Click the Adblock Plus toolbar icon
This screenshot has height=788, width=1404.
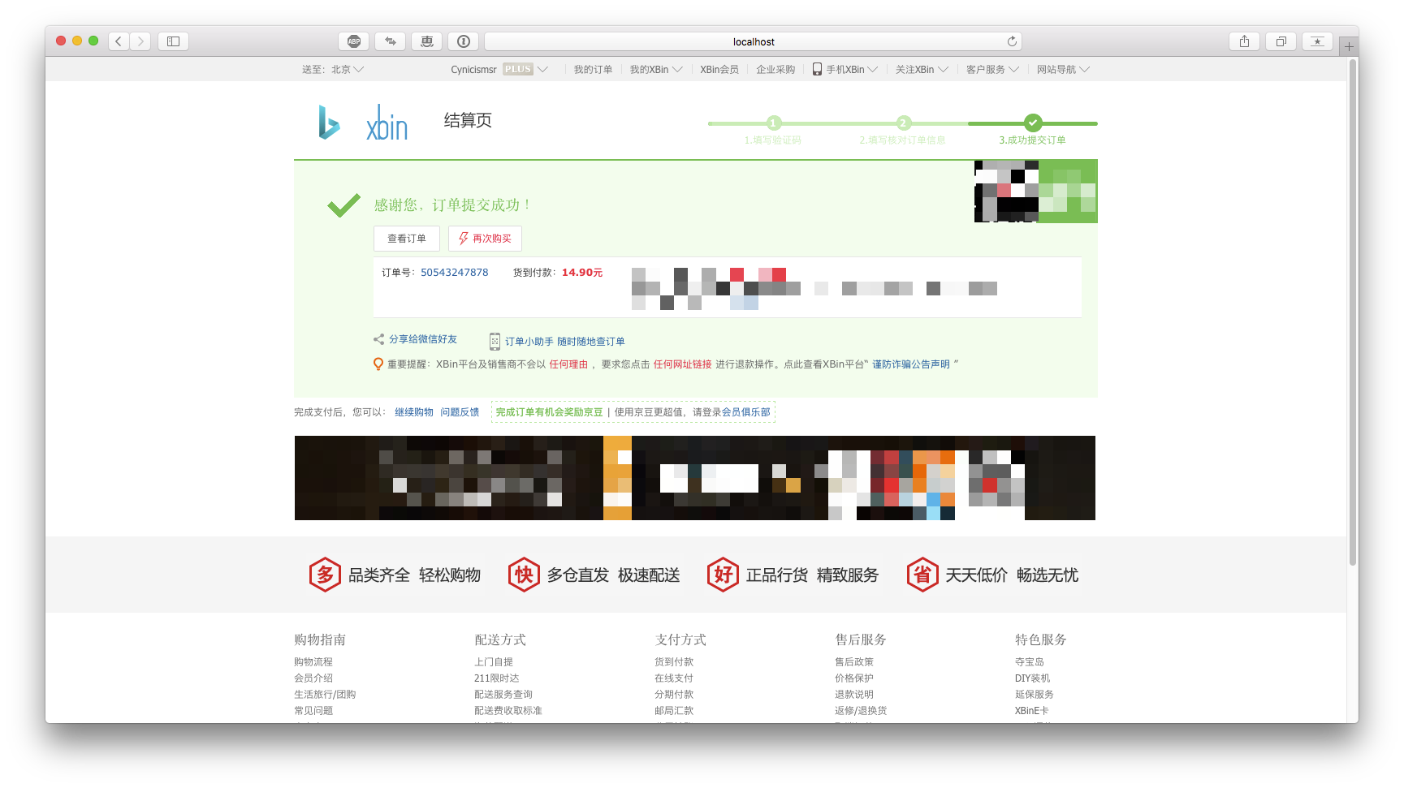click(354, 41)
